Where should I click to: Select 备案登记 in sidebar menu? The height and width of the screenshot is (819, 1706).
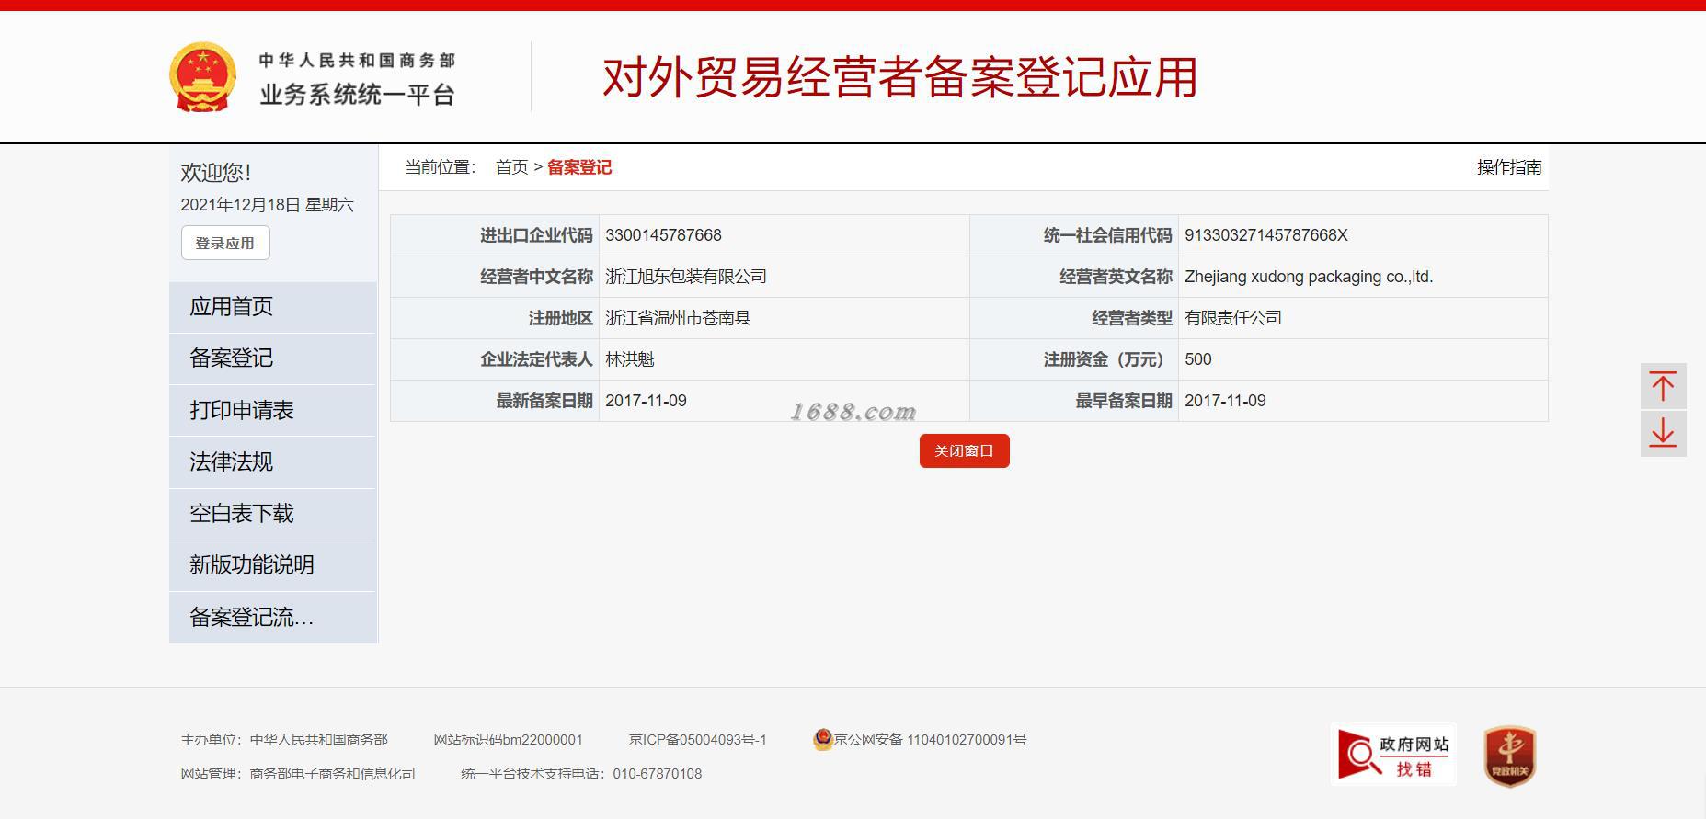click(x=273, y=358)
